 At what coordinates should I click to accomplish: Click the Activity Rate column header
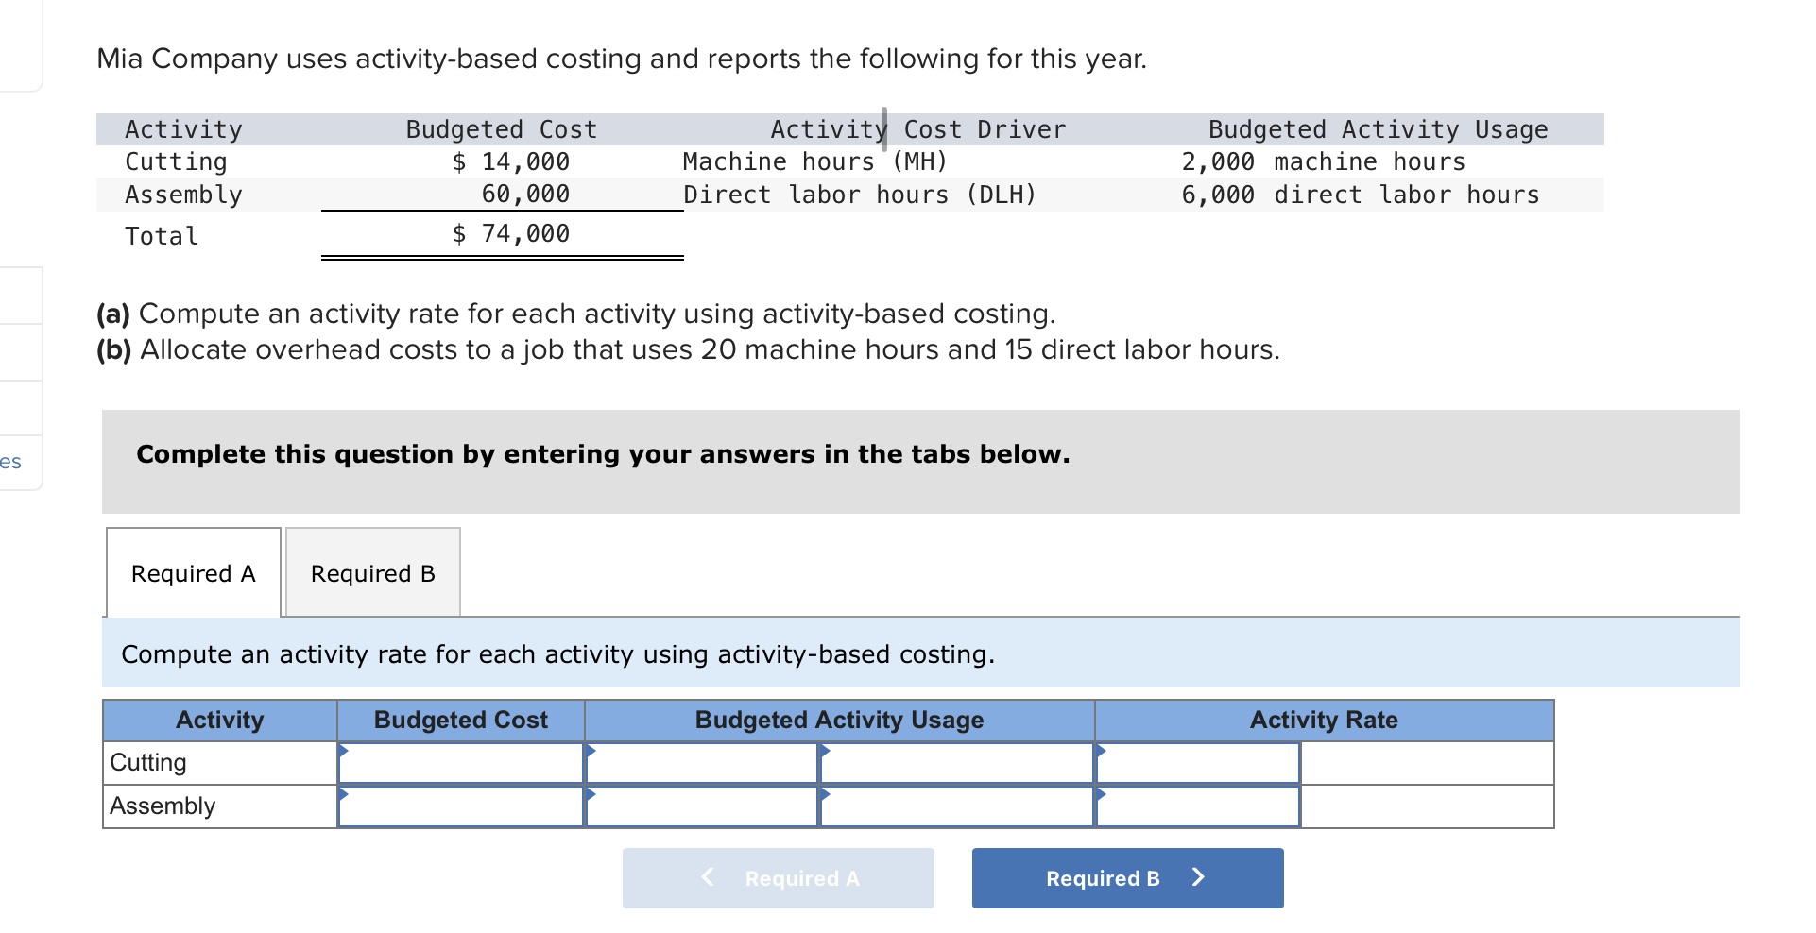1323,719
